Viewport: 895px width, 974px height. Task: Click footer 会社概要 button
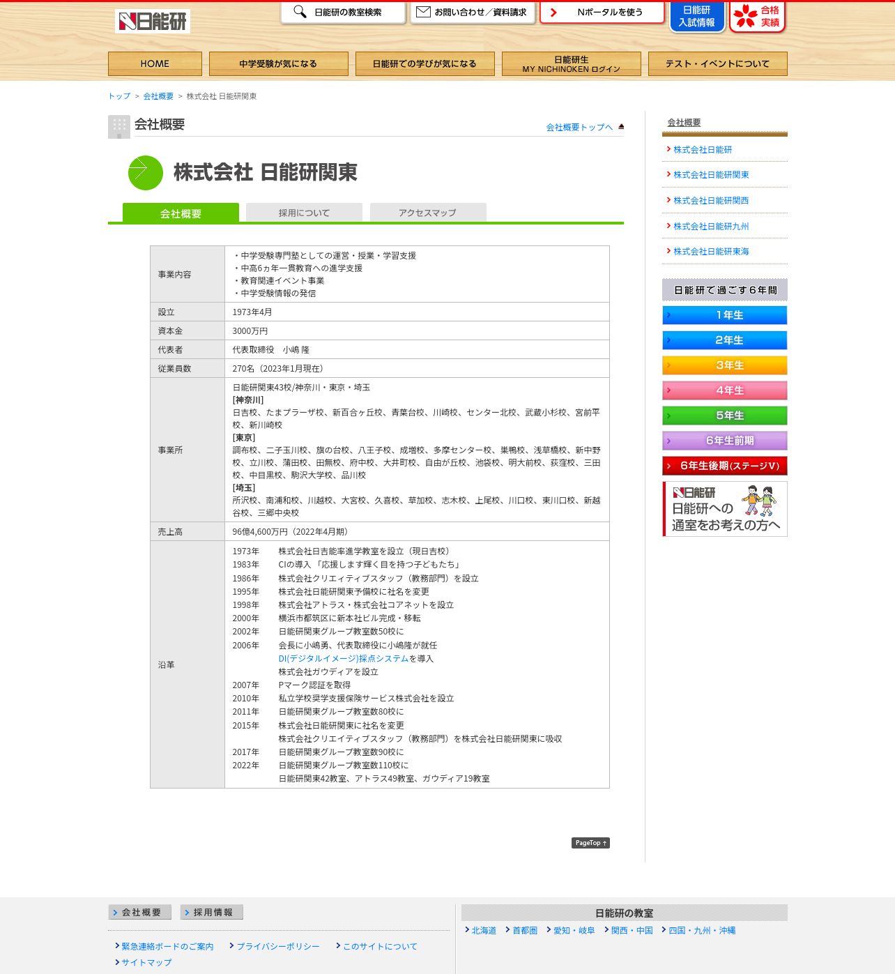click(140, 912)
